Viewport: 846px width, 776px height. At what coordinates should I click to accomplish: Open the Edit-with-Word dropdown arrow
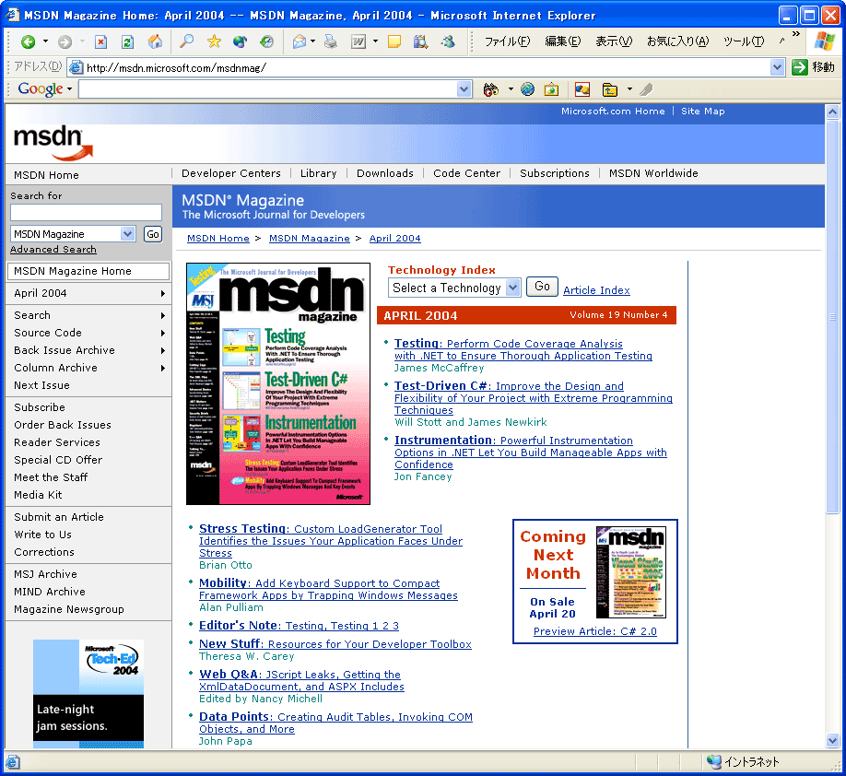pyautogui.click(x=375, y=41)
